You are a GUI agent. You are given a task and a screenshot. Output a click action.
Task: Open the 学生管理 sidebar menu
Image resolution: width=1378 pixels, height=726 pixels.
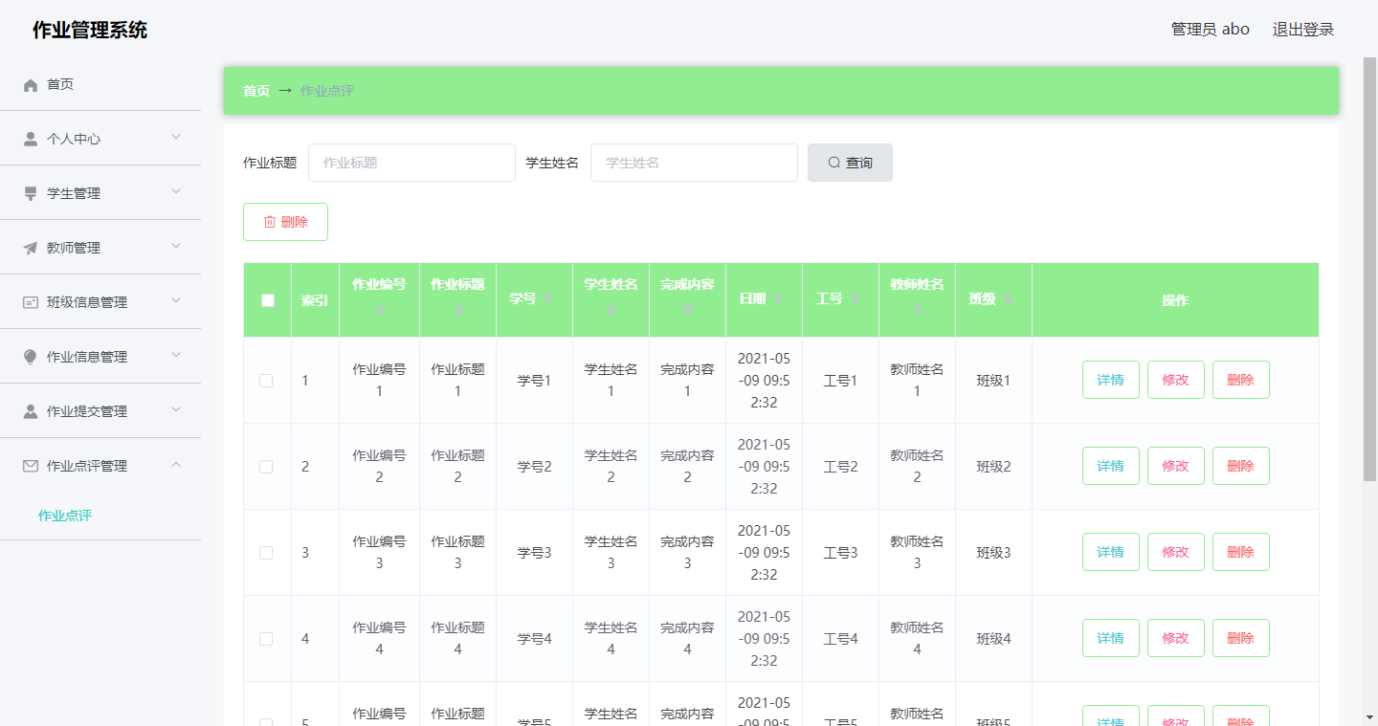pyautogui.click(x=100, y=193)
